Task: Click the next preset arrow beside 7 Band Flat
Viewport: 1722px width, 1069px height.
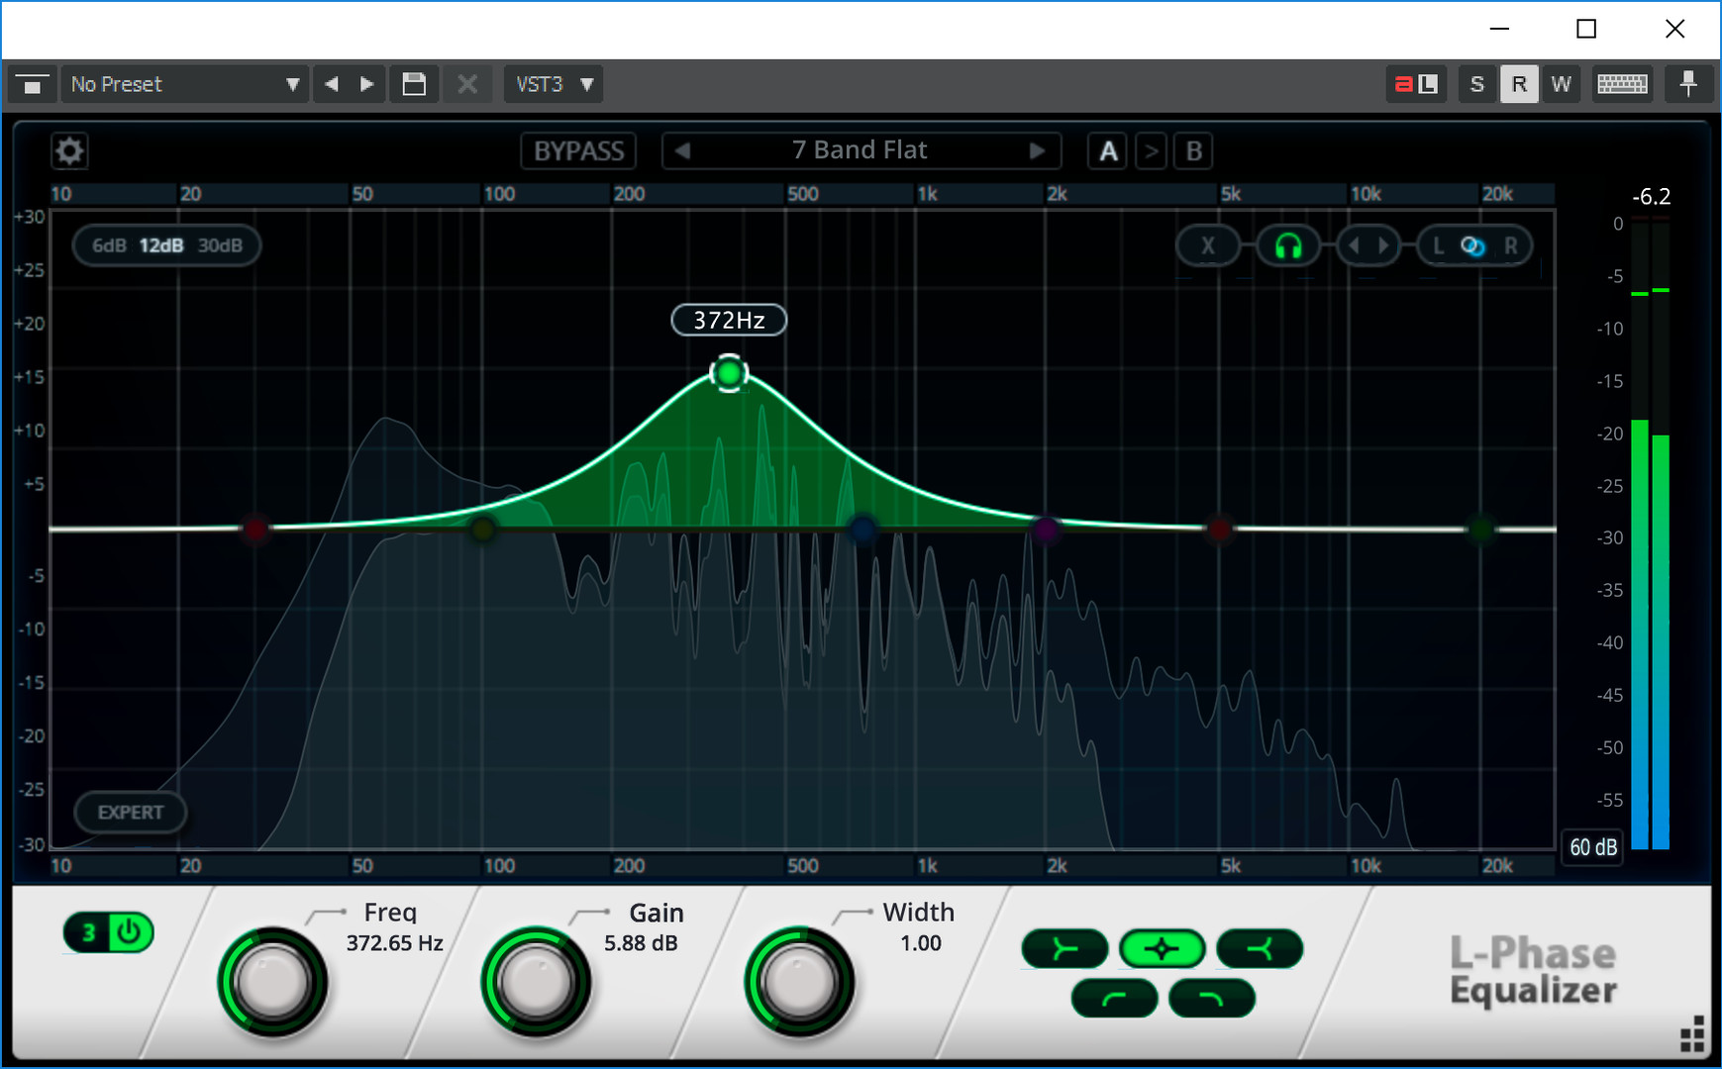Action: (1036, 149)
